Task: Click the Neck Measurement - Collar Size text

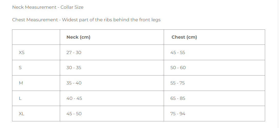Action: pyautogui.click(x=48, y=7)
